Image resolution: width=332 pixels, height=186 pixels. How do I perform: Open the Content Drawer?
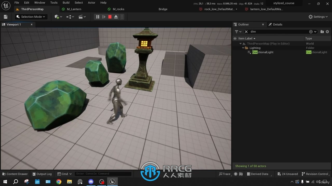(x=15, y=174)
